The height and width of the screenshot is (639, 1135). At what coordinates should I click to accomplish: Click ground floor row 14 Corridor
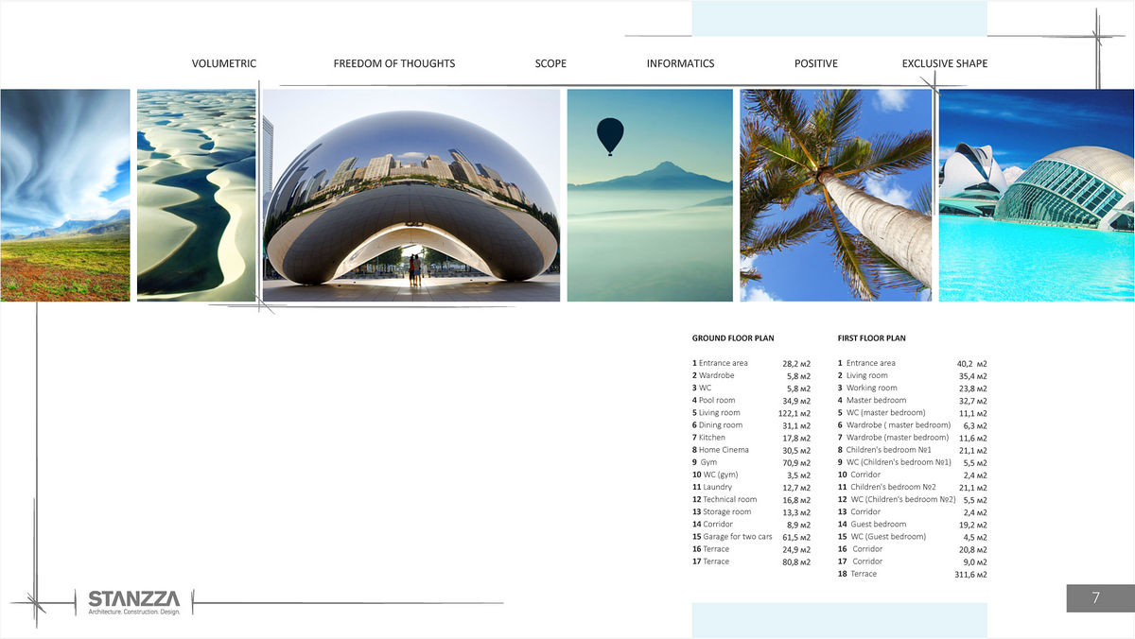click(751, 524)
